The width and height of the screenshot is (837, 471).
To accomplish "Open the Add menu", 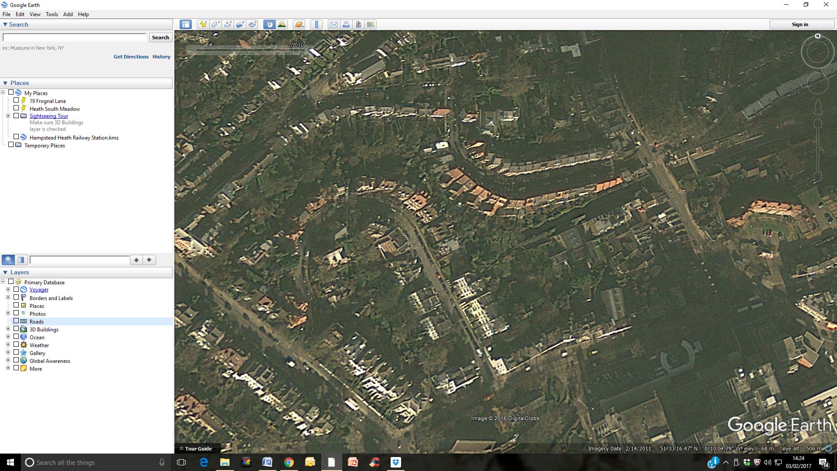I will coord(68,14).
